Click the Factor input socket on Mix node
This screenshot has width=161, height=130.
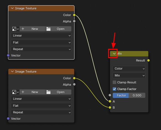click(x=110, y=95)
